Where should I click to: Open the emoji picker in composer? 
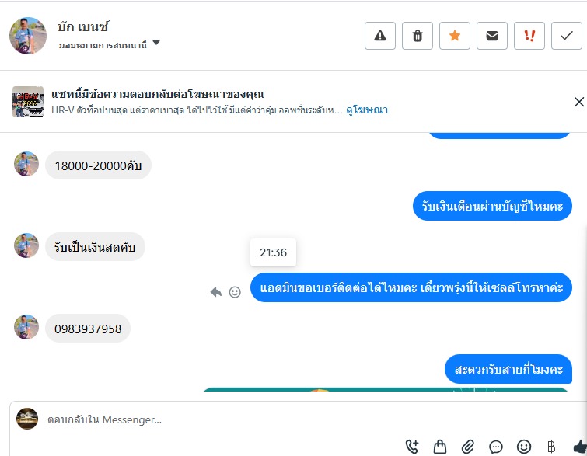pyautogui.click(x=524, y=446)
